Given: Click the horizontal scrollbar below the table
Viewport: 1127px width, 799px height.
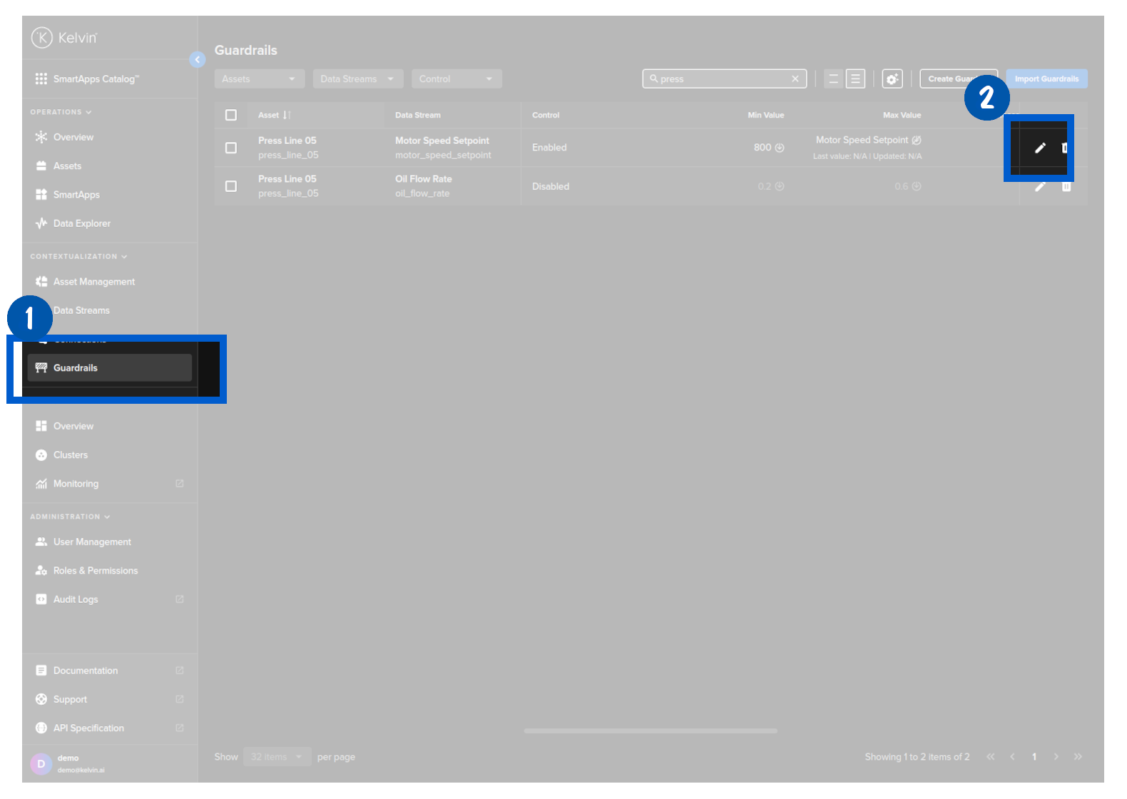Looking at the screenshot, I should pyautogui.click(x=650, y=731).
